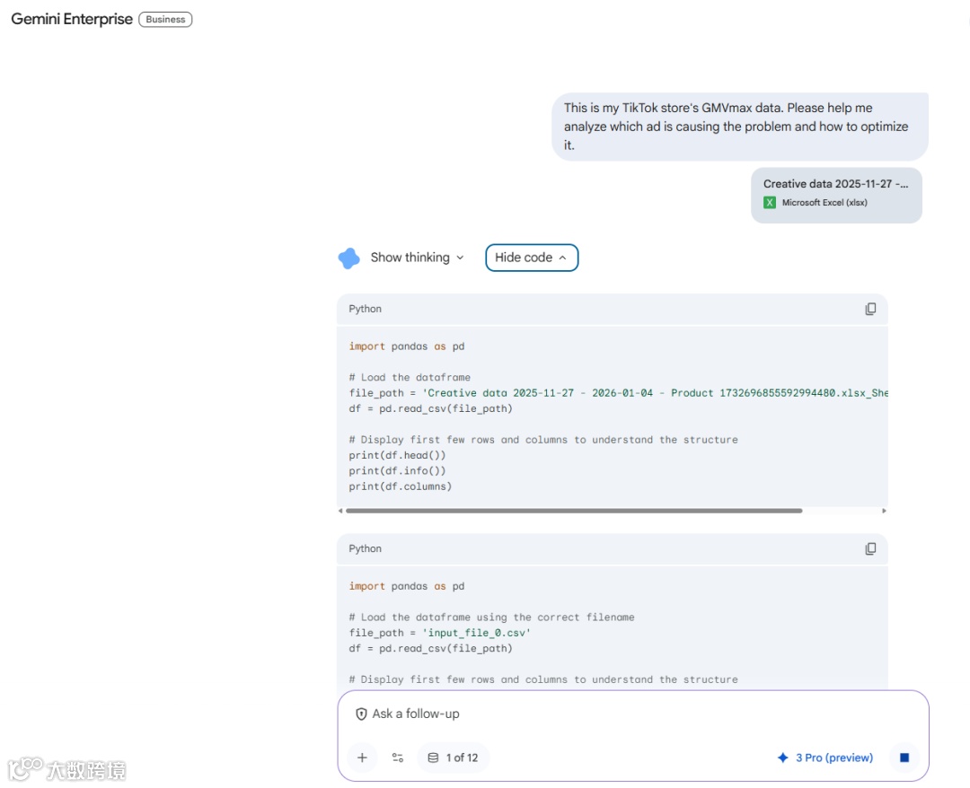Collapse code with Hide code button
Screen dimensions: 970x788
click(532, 258)
